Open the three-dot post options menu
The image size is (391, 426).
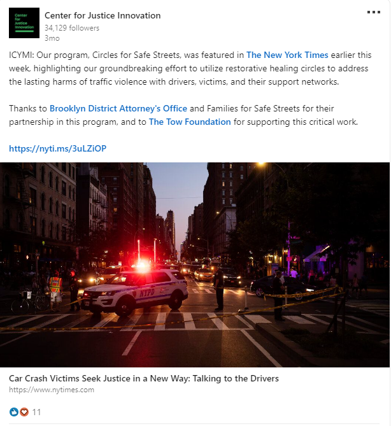point(374,12)
